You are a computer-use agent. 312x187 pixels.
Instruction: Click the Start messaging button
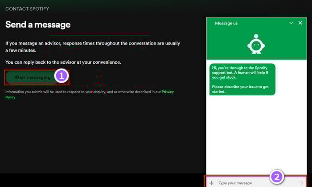click(x=33, y=77)
